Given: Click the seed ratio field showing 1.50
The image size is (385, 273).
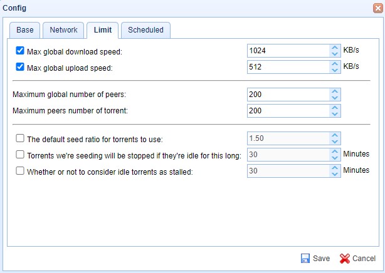Looking at the screenshot, I should [288, 138].
